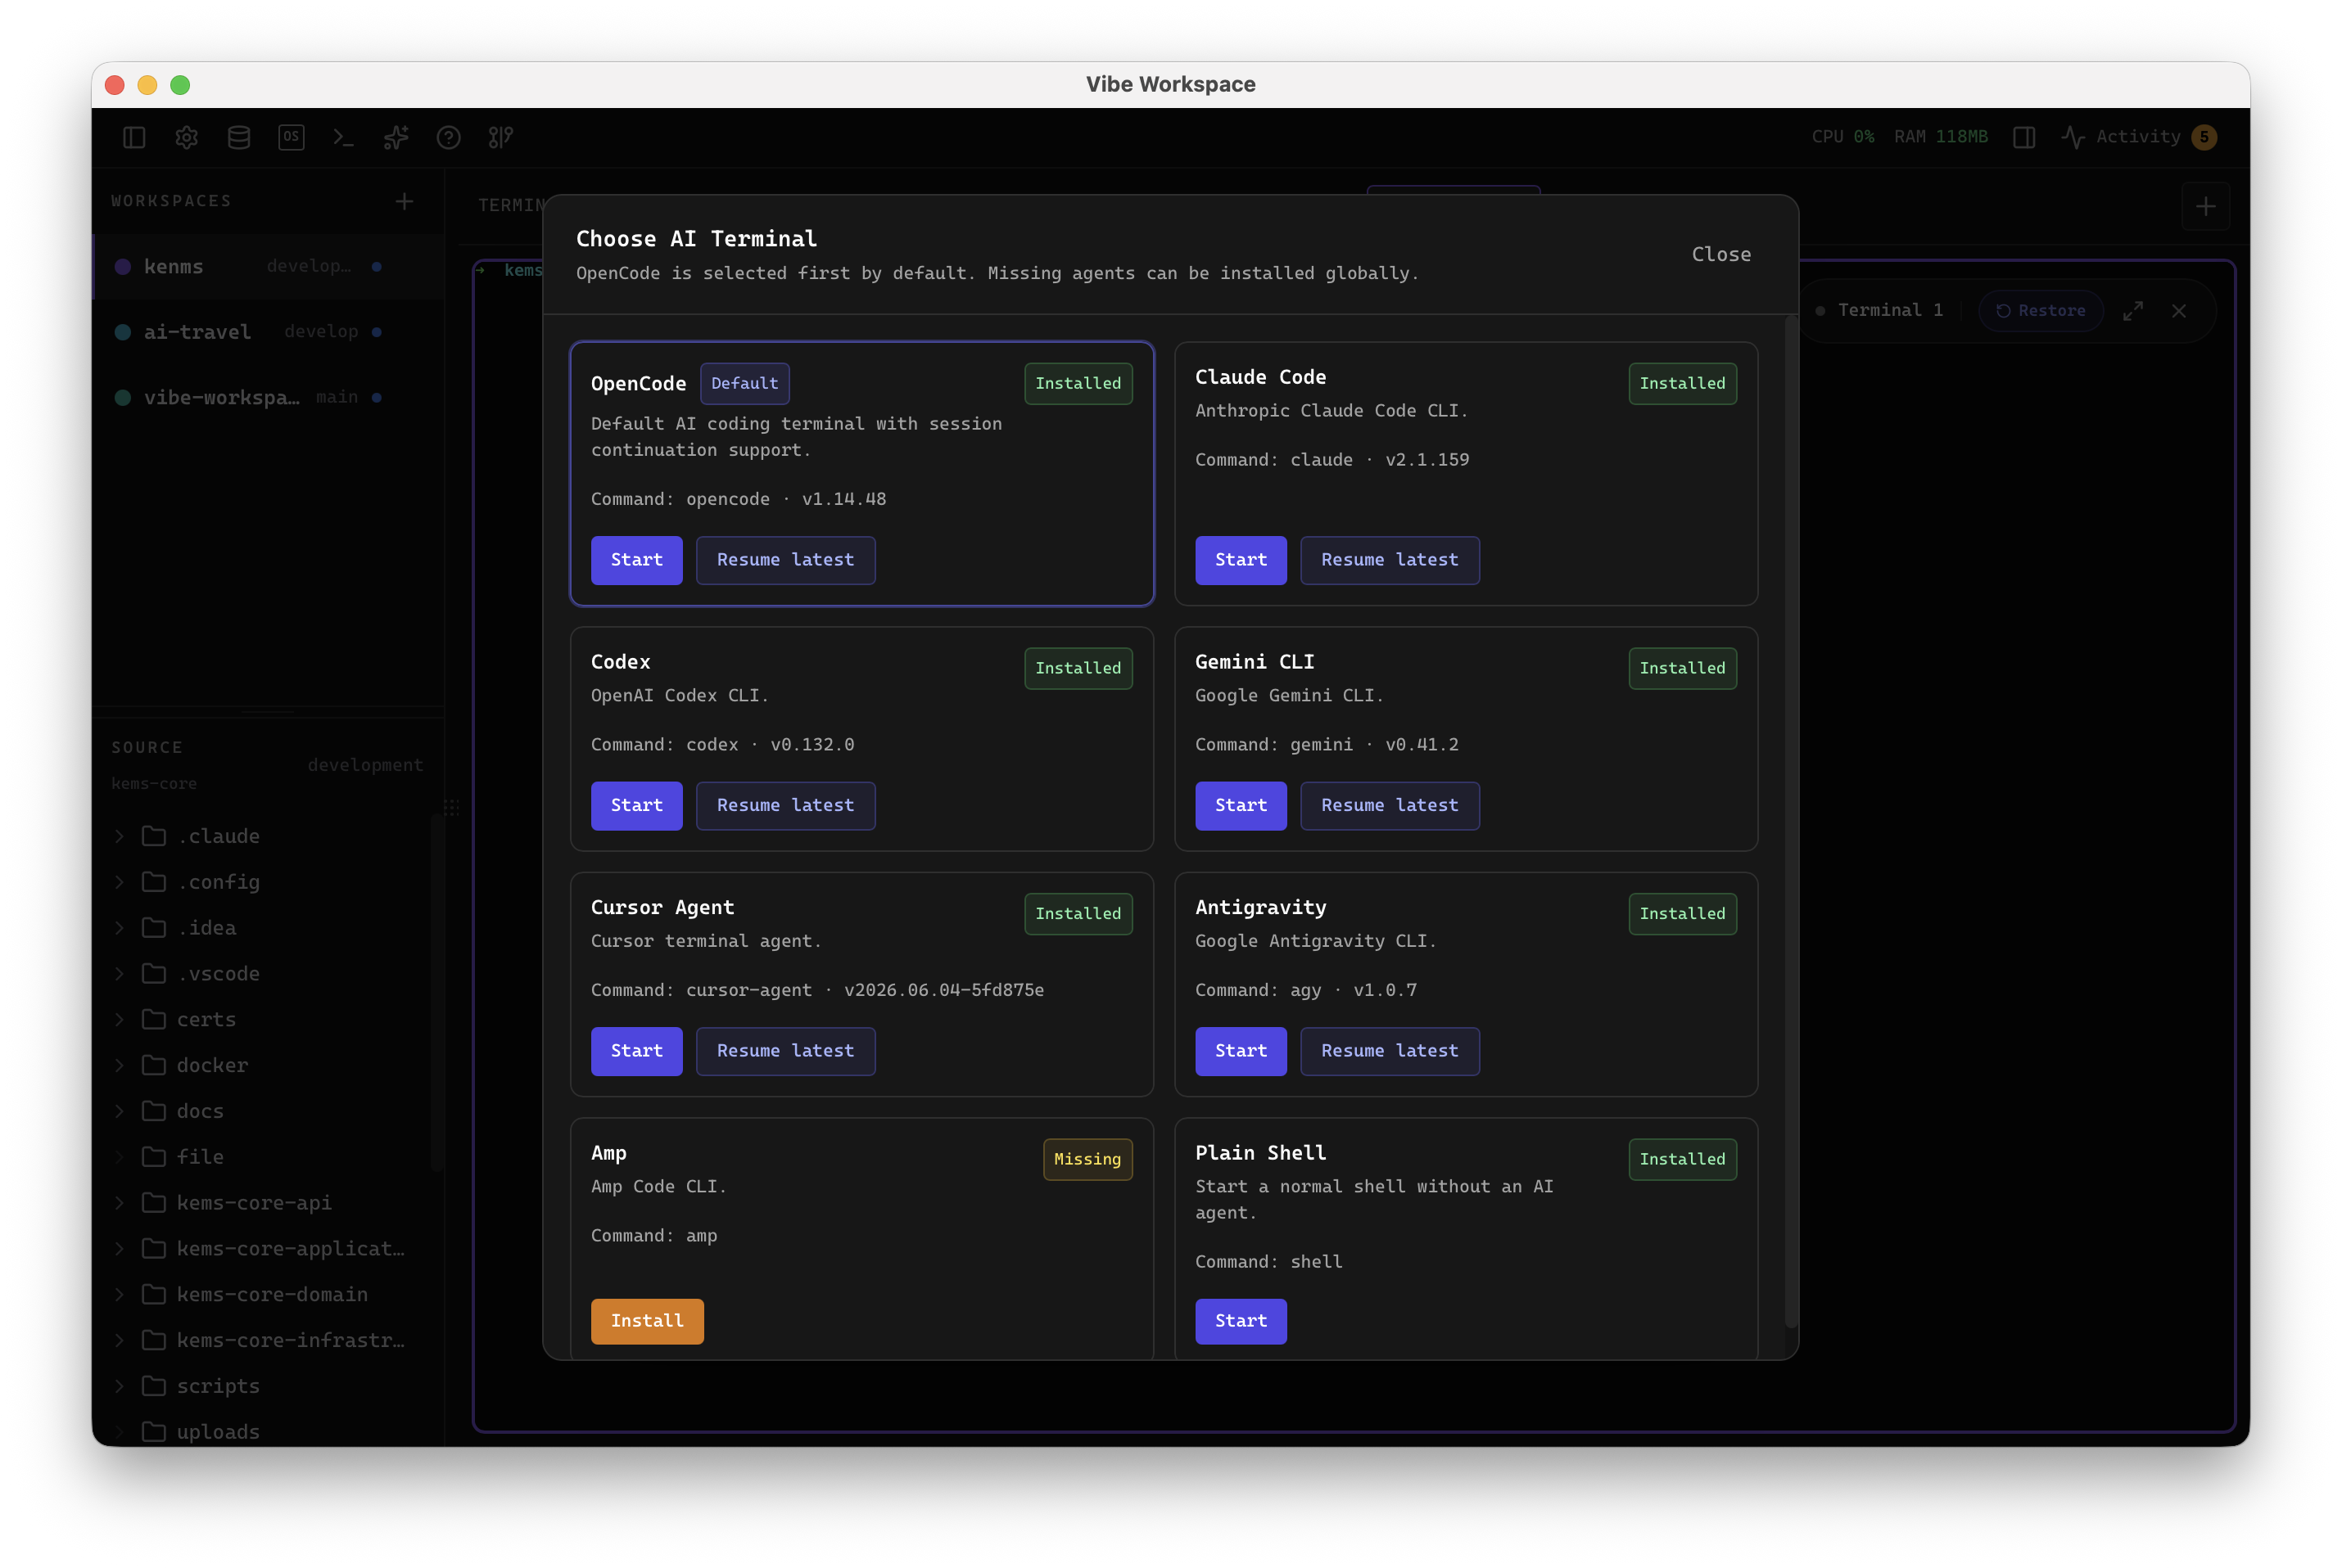Click the Restore button on Terminal 1
Viewport: 2342px width, 1568px height.
pyautogui.click(x=2041, y=310)
